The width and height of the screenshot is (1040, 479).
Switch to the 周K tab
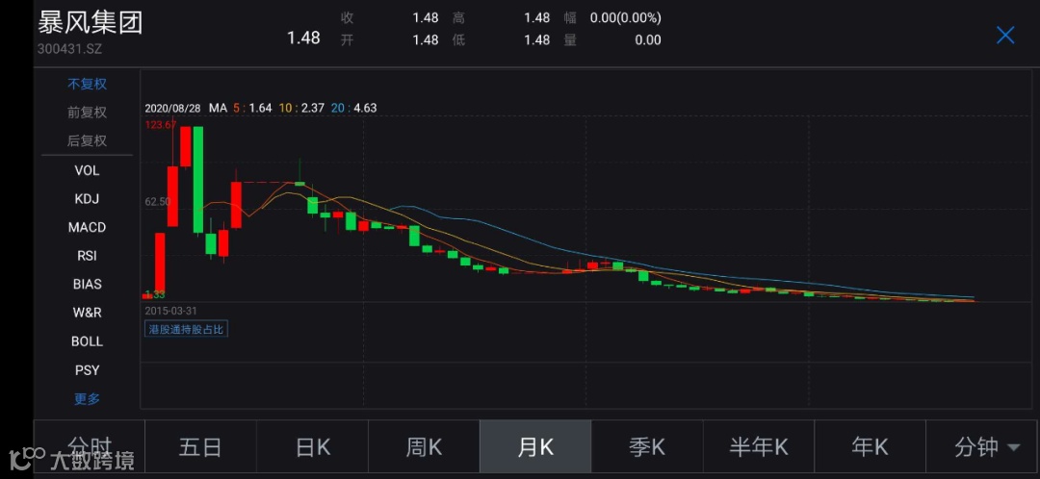coord(424,447)
